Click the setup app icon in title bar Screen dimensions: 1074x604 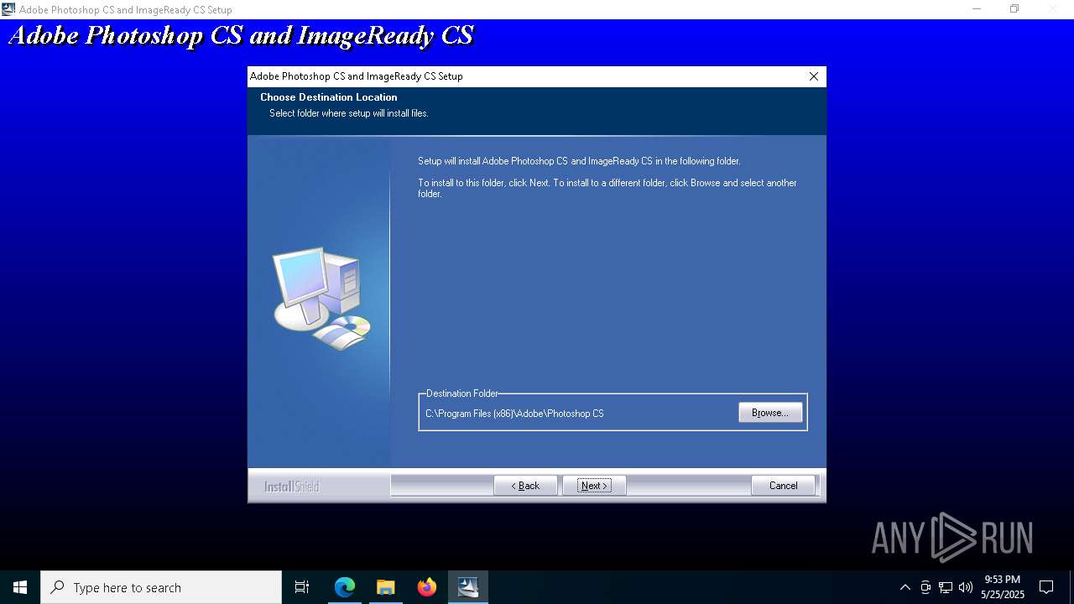pos(8,9)
